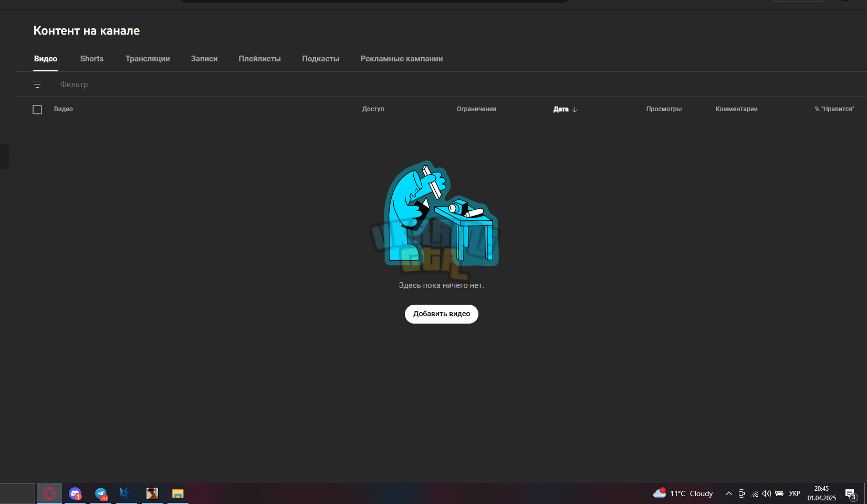Open the Трансляции tab
The height and width of the screenshot is (504, 867).
(148, 59)
